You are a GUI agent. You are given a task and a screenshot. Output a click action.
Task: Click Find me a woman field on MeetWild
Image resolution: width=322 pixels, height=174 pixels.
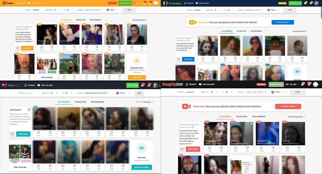tap(25, 93)
